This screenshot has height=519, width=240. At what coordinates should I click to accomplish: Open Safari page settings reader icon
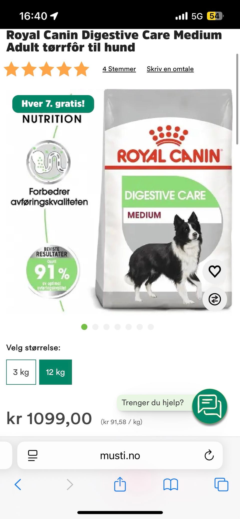pos(33,455)
